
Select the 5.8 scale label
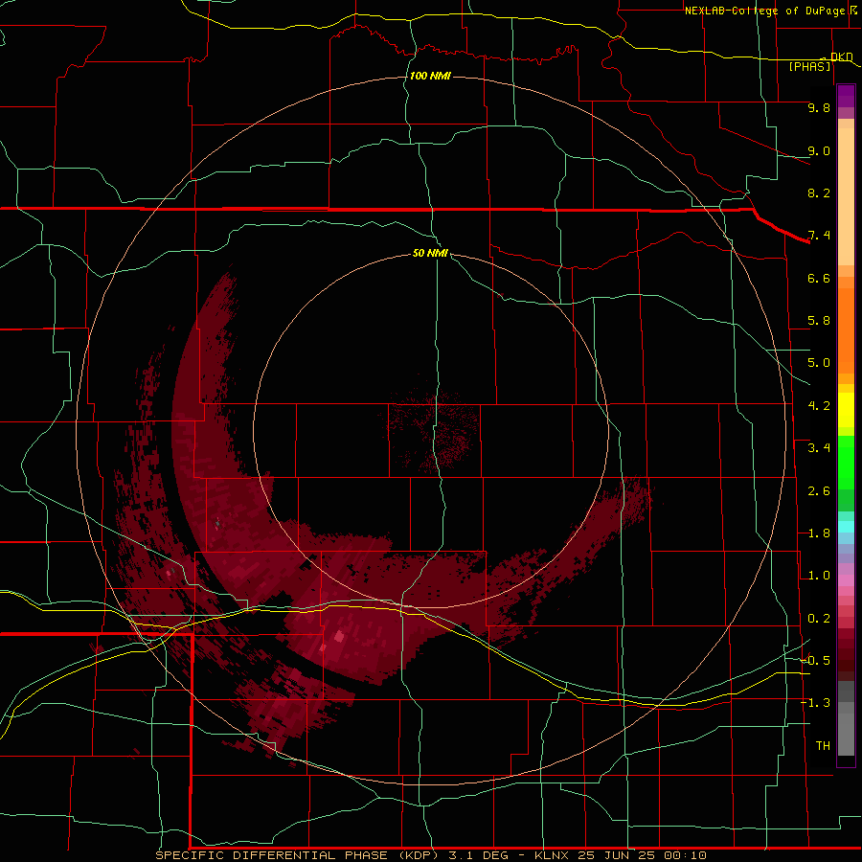coord(819,321)
